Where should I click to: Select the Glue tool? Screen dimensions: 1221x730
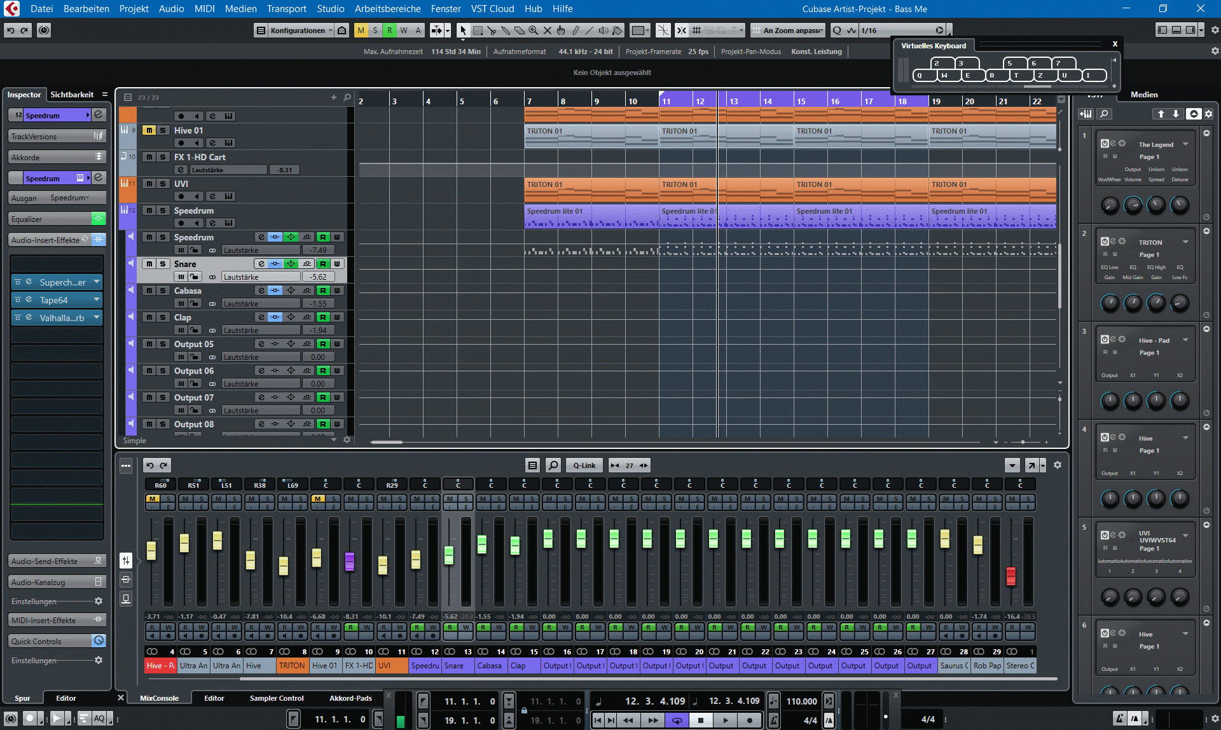click(506, 31)
